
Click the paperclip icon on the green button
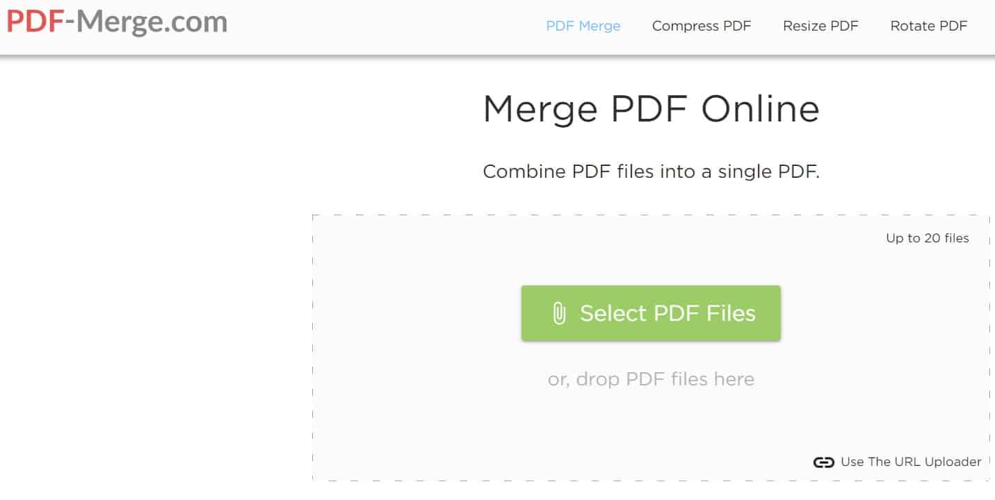pyautogui.click(x=559, y=313)
